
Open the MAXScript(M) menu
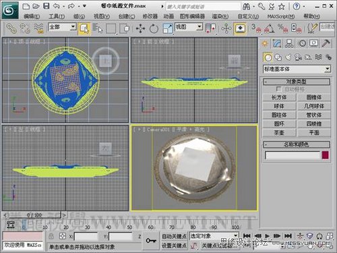point(281,16)
